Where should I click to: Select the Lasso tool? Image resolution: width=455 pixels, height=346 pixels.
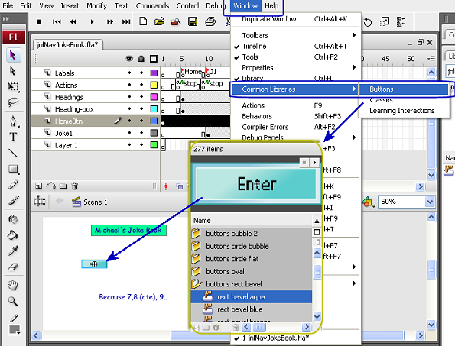tap(13, 102)
